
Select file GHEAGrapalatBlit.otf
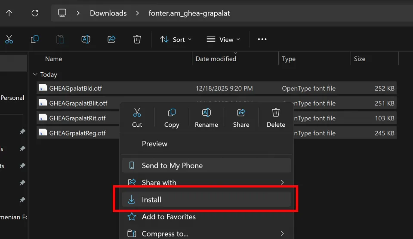point(78,103)
